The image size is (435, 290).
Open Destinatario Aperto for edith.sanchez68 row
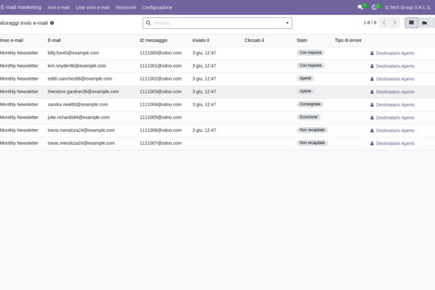tap(392, 79)
